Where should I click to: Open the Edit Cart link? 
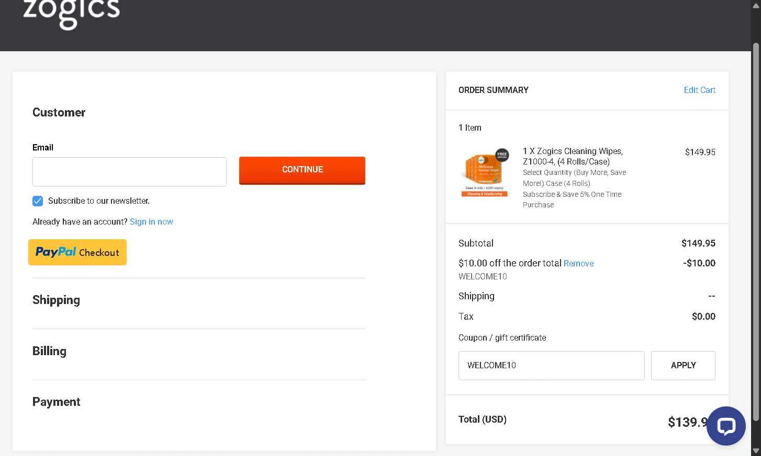point(699,90)
